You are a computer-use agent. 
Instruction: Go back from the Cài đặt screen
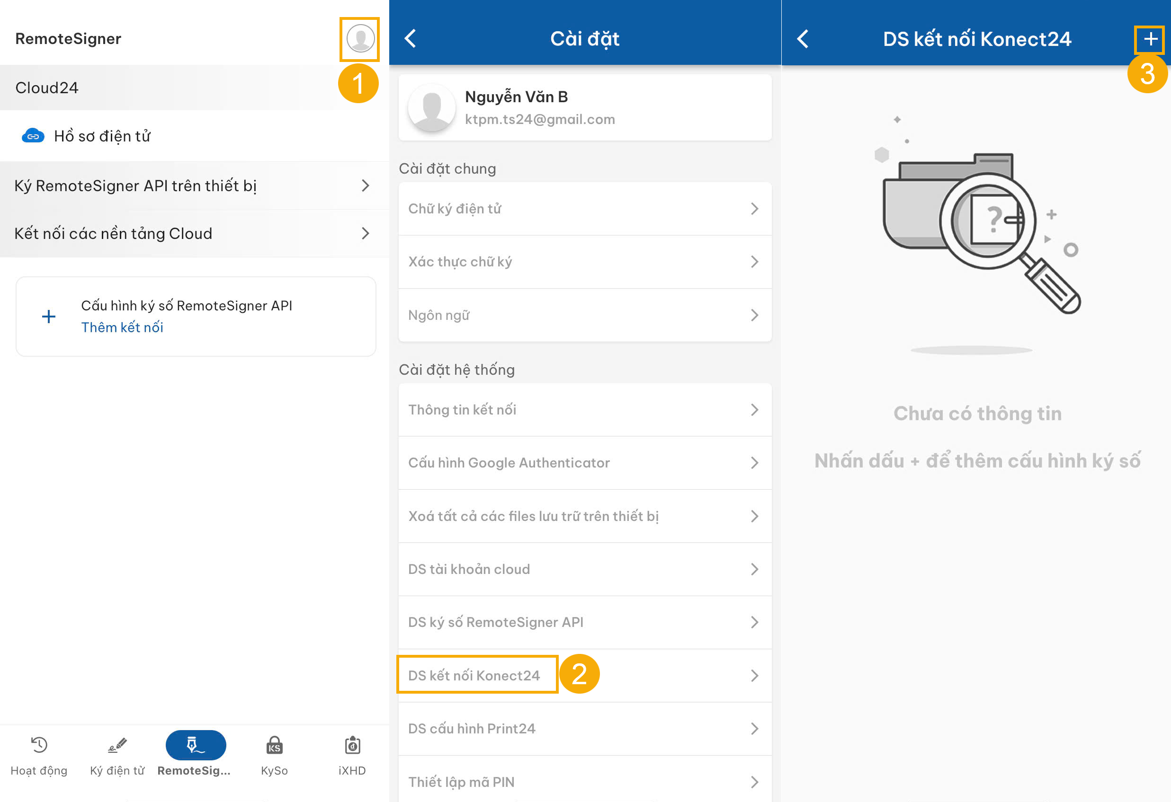coord(411,39)
